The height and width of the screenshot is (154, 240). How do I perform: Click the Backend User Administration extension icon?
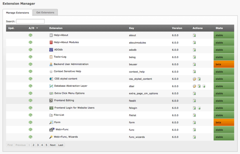pos(51,64)
